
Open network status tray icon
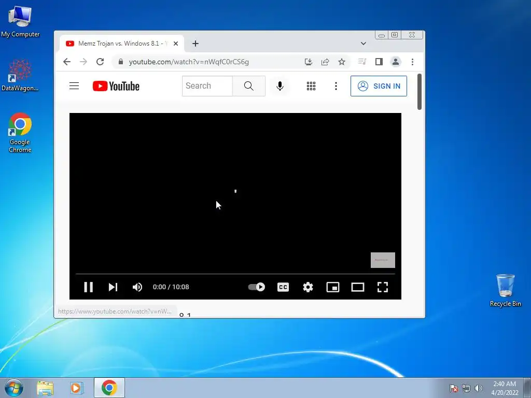[x=466, y=388]
